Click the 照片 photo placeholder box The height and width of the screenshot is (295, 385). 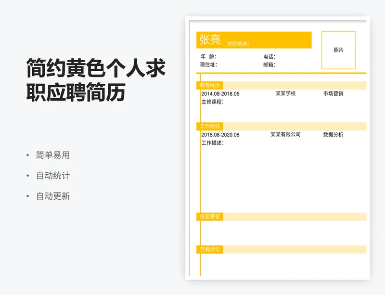click(x=338, y=50)
